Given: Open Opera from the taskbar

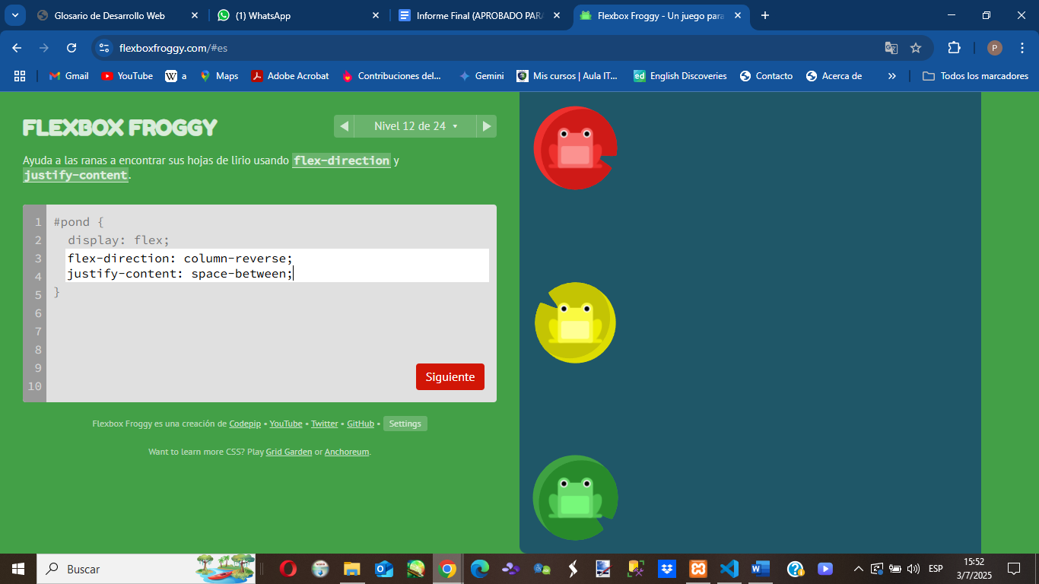Looking at the screenshot, I should [x=288, y=569].
